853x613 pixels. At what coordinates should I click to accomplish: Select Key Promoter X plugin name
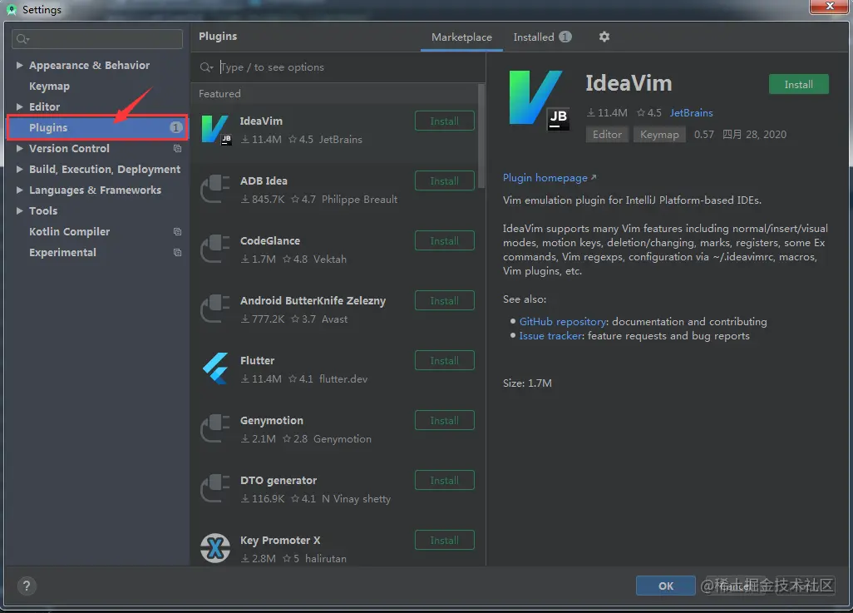[x=280, y=540]
